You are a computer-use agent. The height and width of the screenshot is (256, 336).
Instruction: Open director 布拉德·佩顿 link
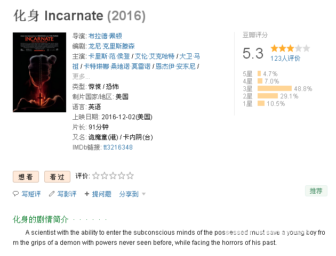point(105,36)
